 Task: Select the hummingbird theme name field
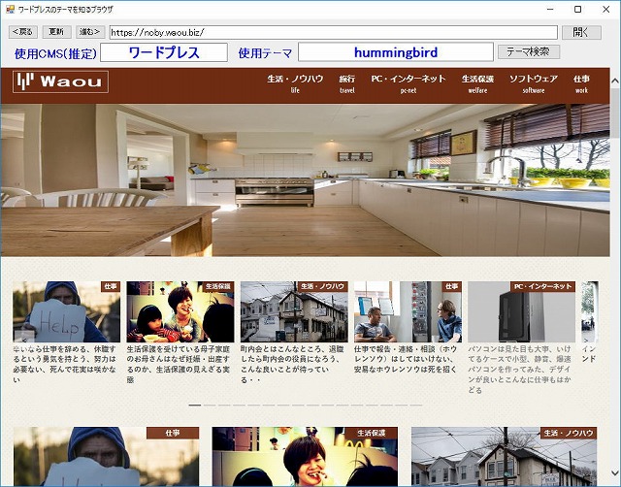tap(396, 52)
